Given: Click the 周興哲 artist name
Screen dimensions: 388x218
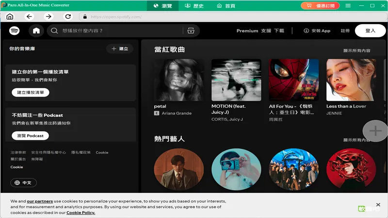Looking at the screenshot, I should [x=275, y=119].
